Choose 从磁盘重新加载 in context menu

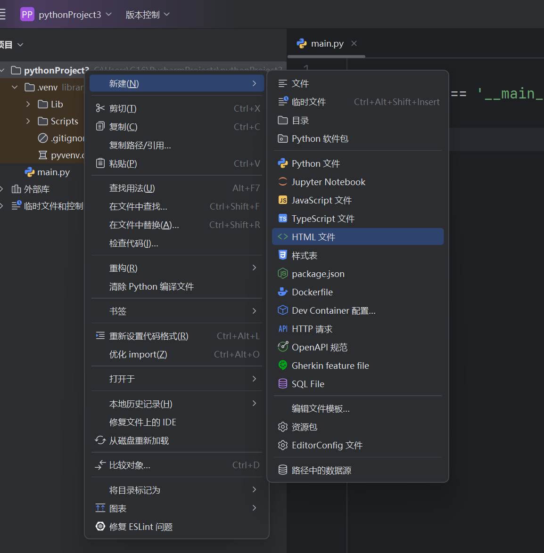pos(139,440)
